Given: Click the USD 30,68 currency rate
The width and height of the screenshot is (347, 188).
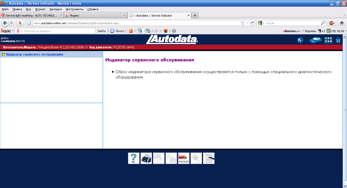Looking at the screenshot, I should click(335, 31).
